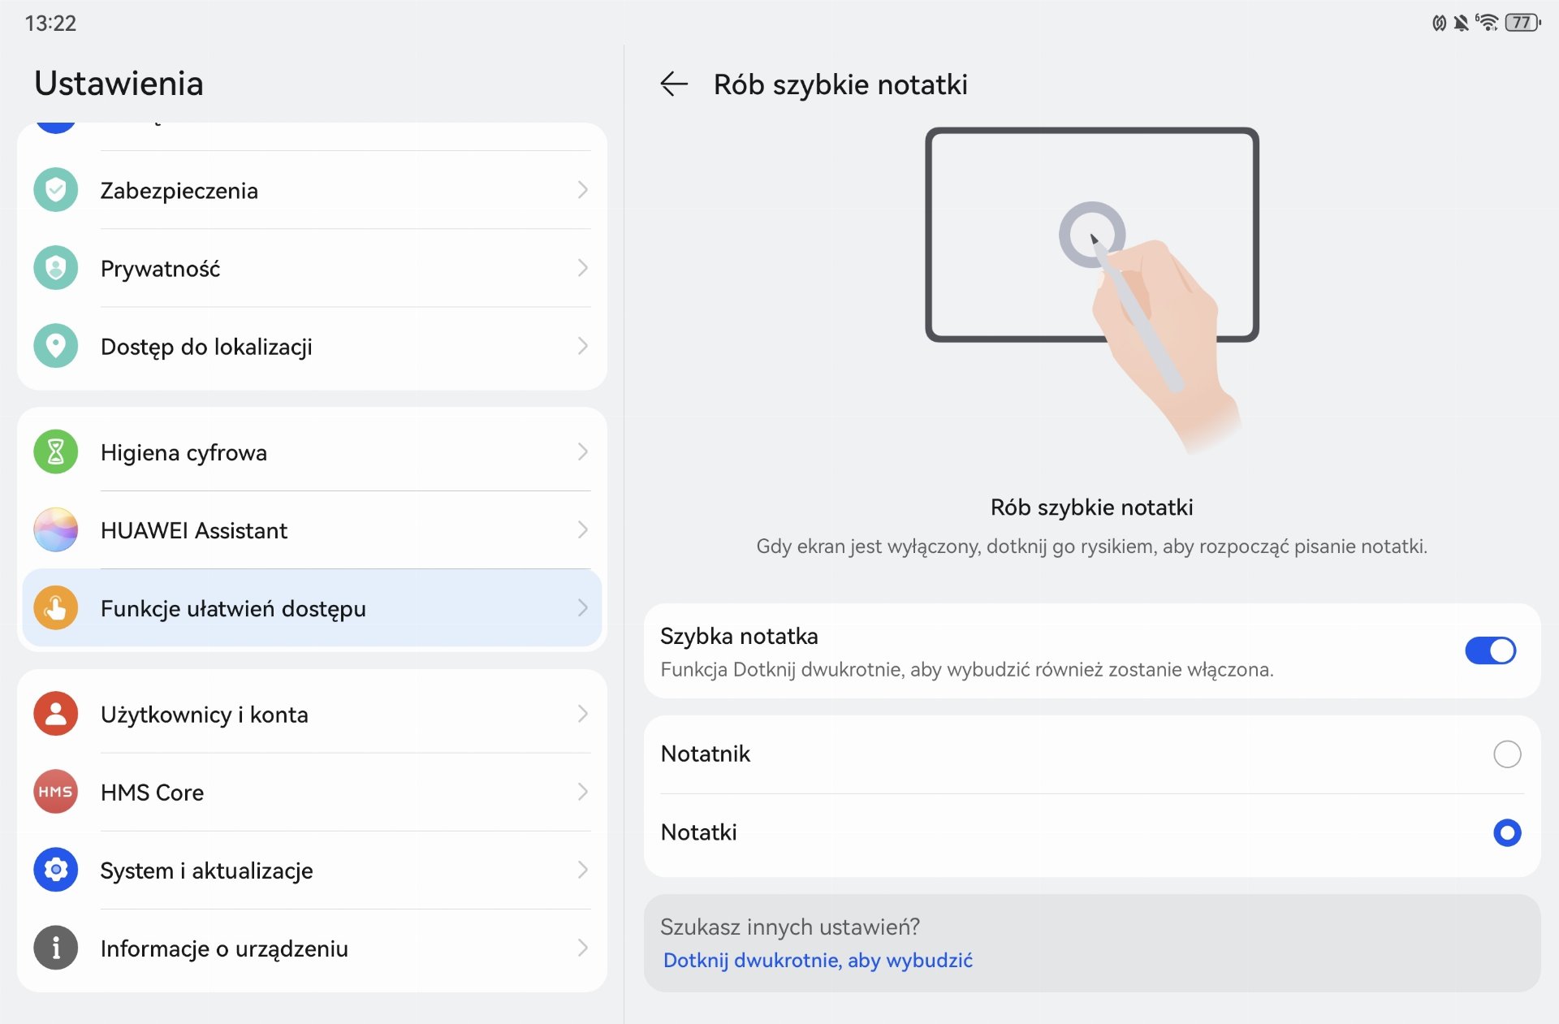Open the Prywatność settings entry
Viewport: 1559px width, 1024px height.
(x=312, y=268)
